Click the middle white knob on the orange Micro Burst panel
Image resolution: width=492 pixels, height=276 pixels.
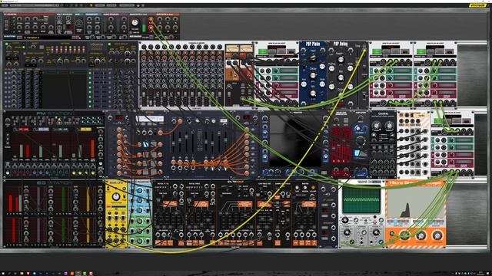[x=421, y=235]
